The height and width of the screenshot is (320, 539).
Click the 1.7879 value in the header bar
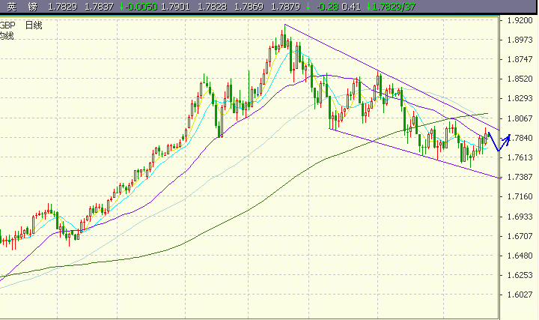285,7
